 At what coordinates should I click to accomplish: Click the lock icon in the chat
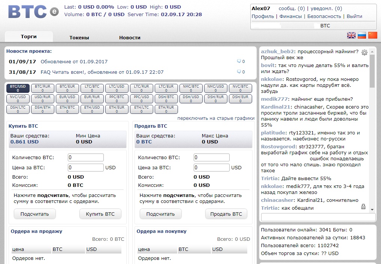point(363,206)
